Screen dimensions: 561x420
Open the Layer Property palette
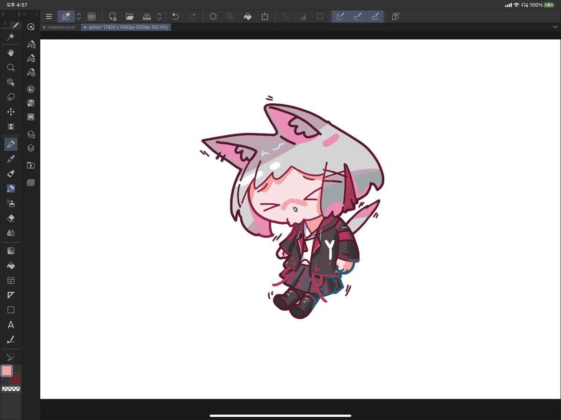point(31,134)
